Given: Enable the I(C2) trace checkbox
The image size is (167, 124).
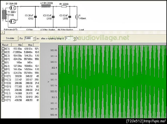Looking at the screenshot, I should point(3,52).
